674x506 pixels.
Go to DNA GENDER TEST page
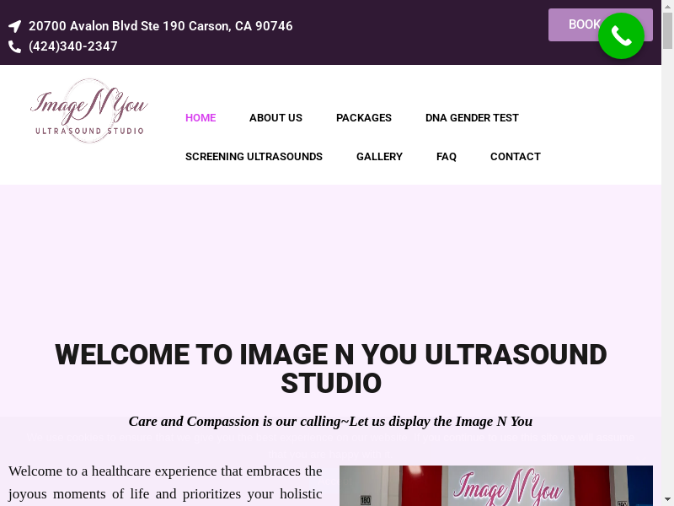pyautogui.click(x=472, y=118)
